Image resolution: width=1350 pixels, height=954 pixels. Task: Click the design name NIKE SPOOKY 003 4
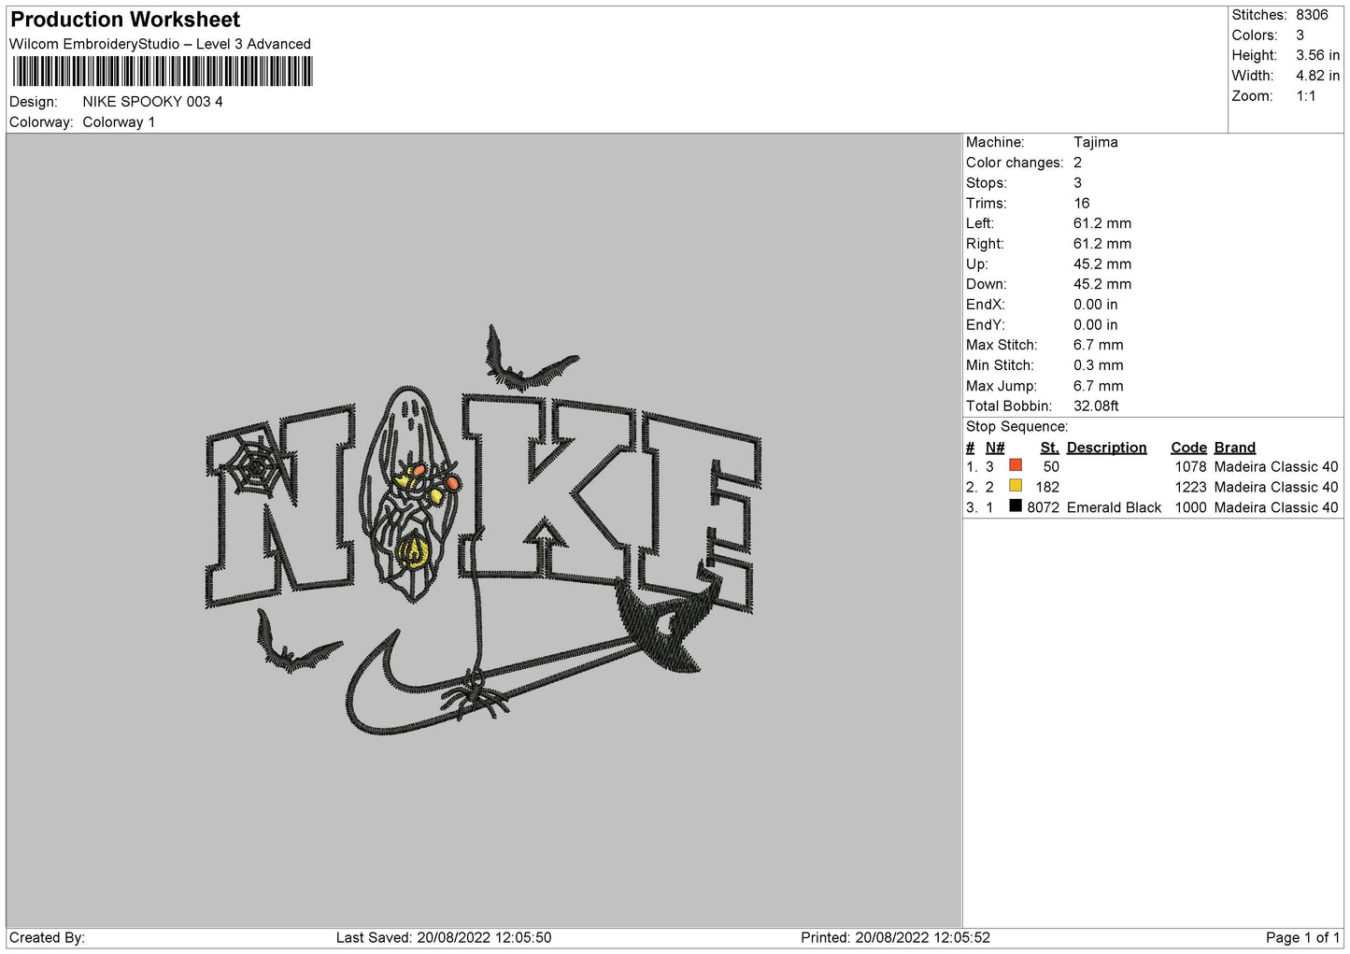[152, 102]
